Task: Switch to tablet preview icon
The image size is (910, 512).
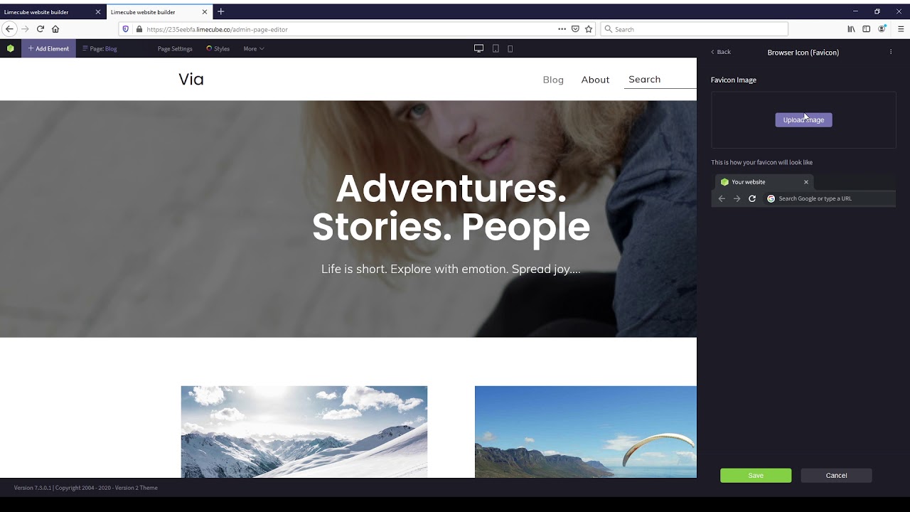Action: [496, 48]
